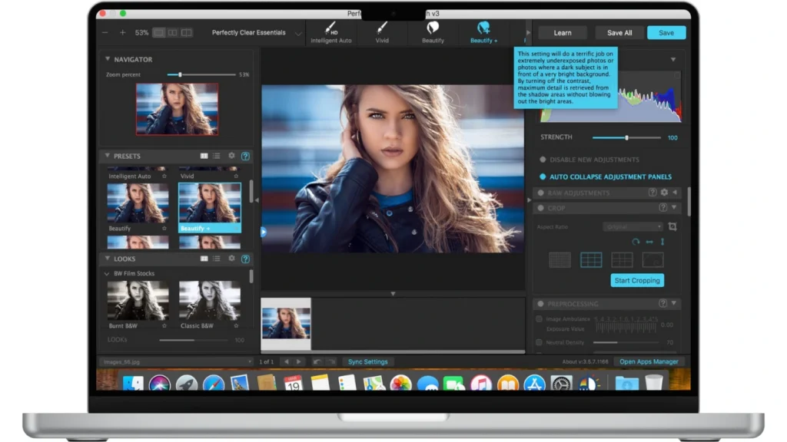The height and width of the screenshot is (442, 787).
Task: Adjust the Strength slider
Action: pos(626,137)
